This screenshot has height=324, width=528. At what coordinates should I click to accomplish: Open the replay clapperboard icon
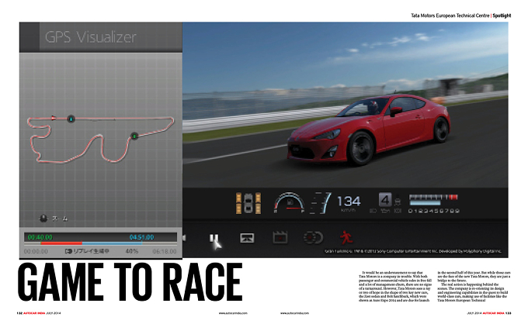(x=280, y=238)
